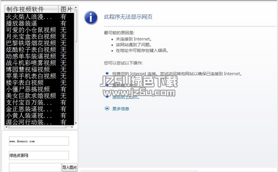Click the www.downcc.com input field
This screenshot has width=278, height=172.
coord(39,141)
